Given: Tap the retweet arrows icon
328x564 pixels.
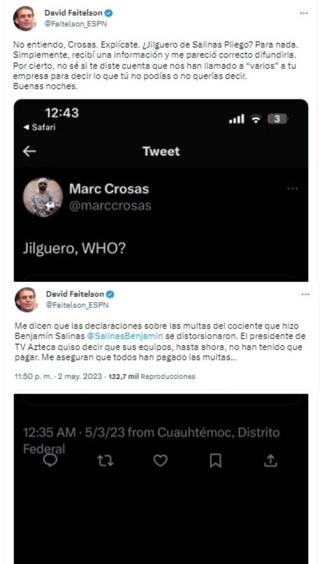Looking at the screenshot, I should pos(105,461).
